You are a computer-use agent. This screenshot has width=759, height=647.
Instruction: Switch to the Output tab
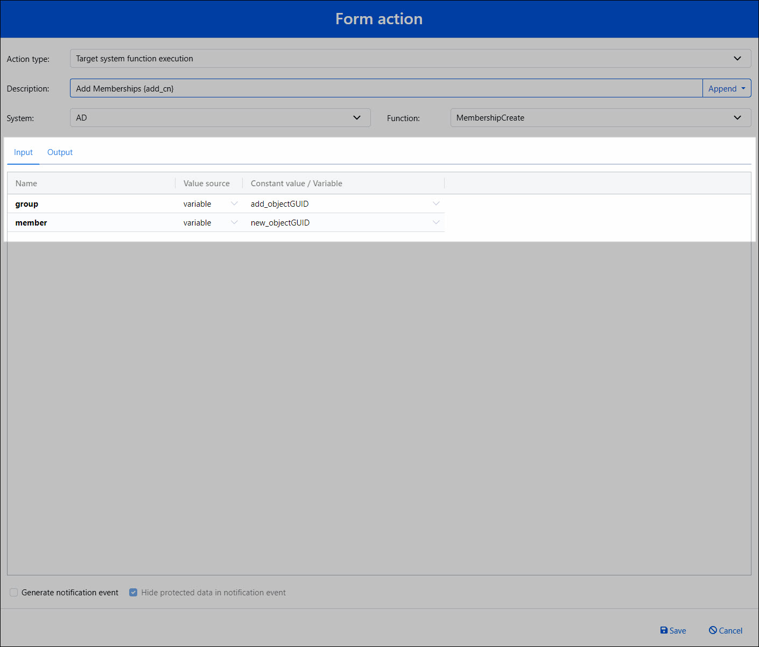[x=60, y=152]
